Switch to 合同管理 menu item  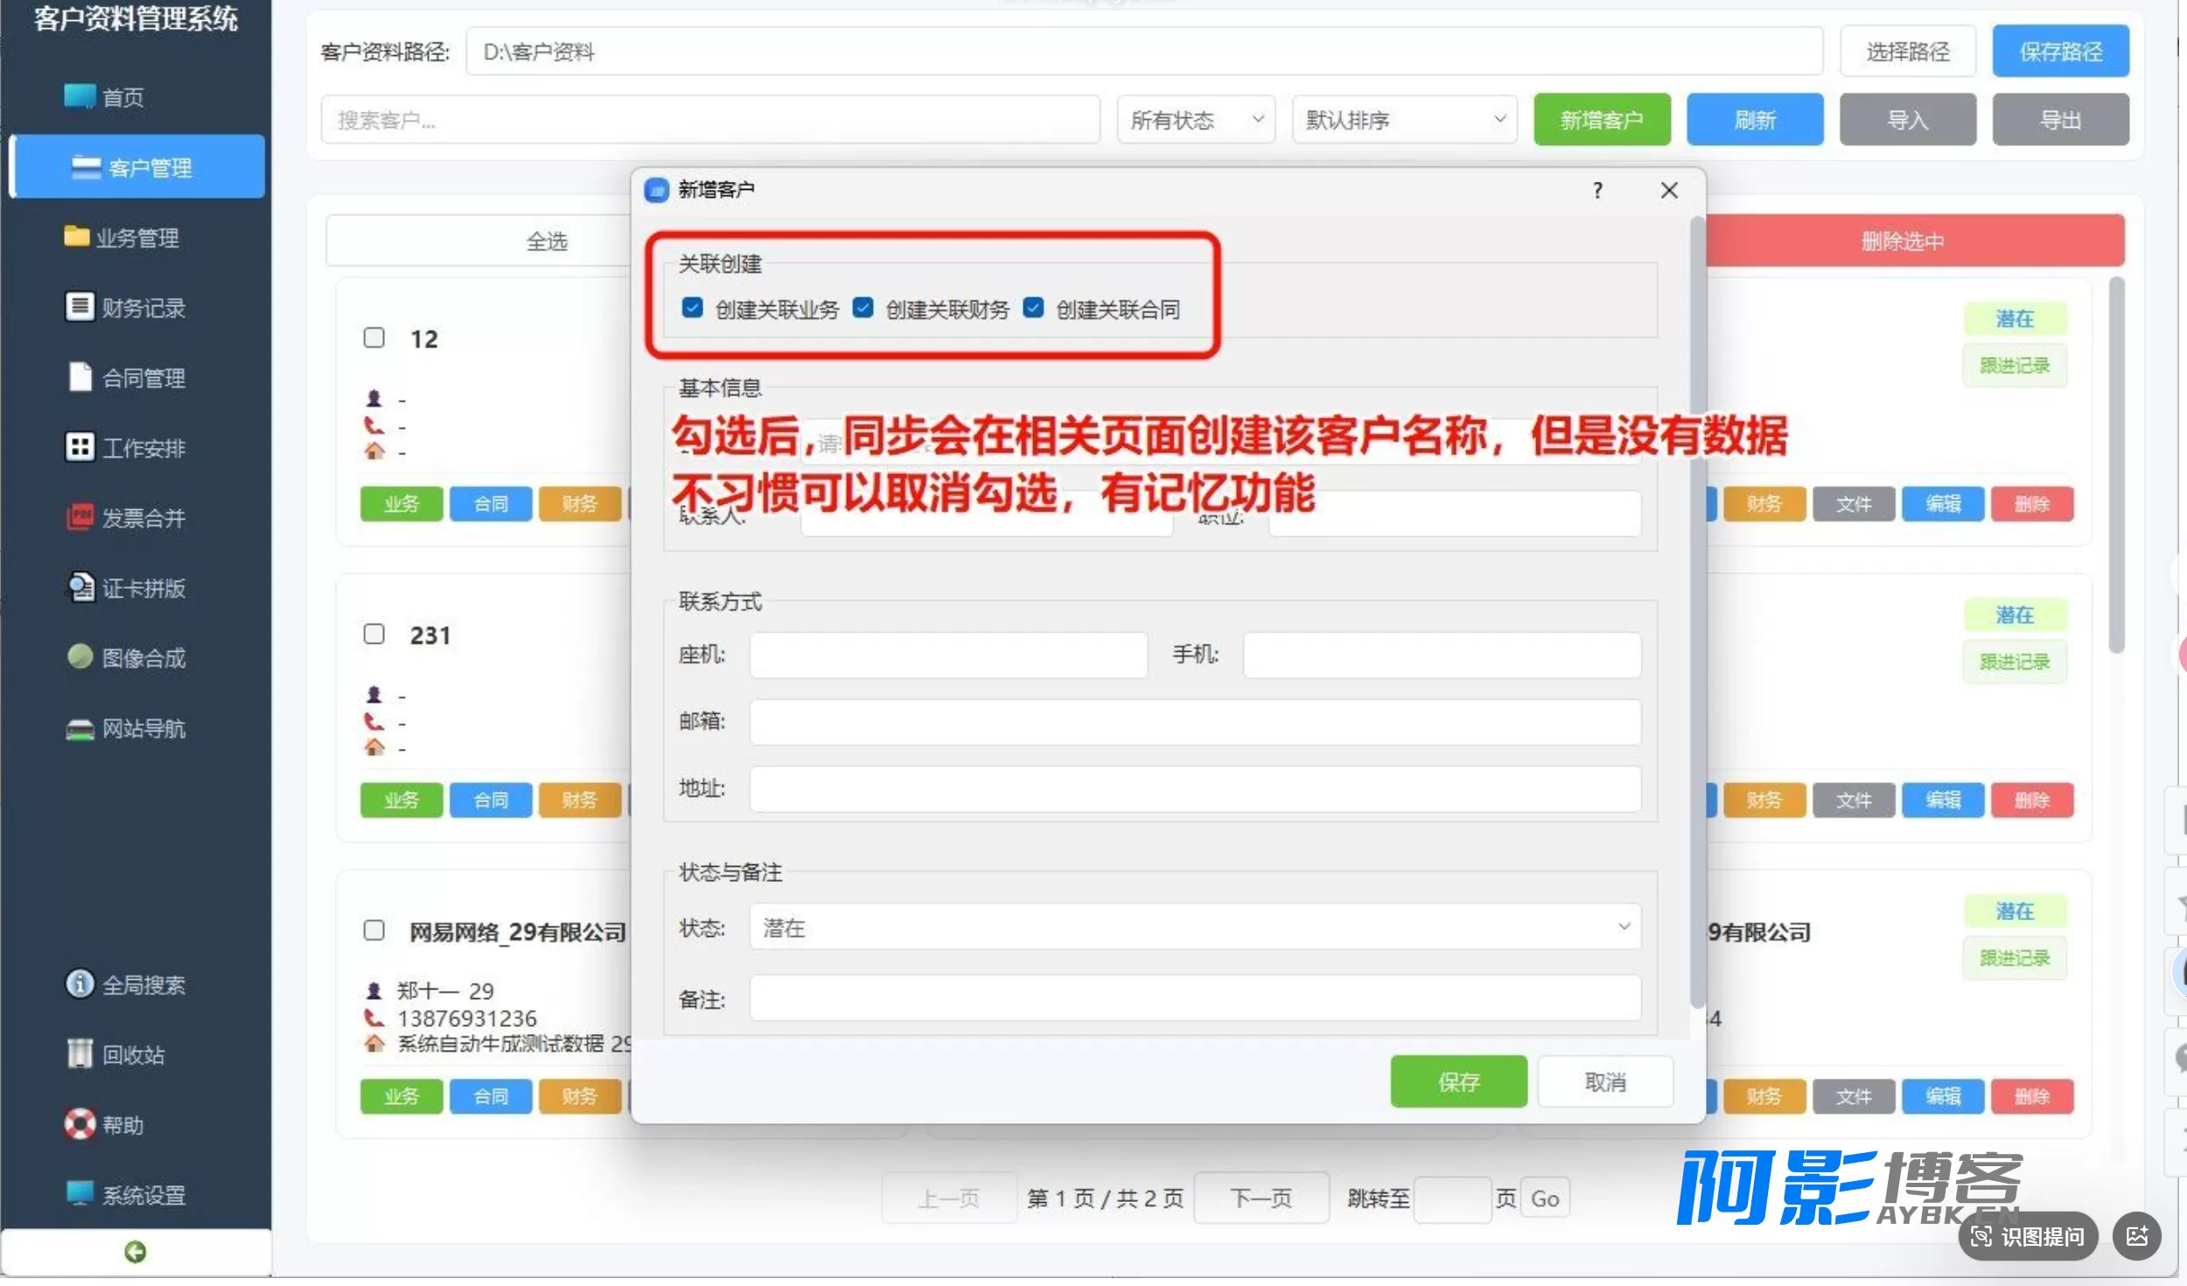click(137, 377)
